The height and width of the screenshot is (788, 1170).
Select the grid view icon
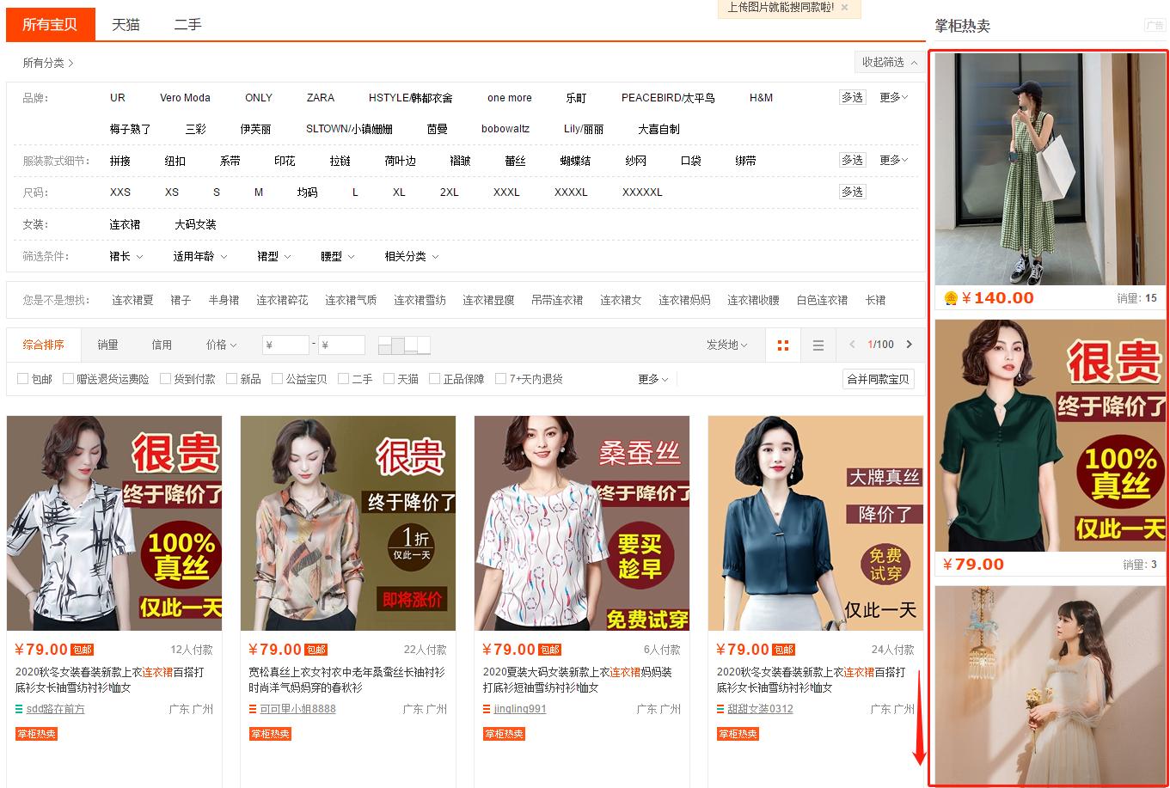[x=782, y=345]
